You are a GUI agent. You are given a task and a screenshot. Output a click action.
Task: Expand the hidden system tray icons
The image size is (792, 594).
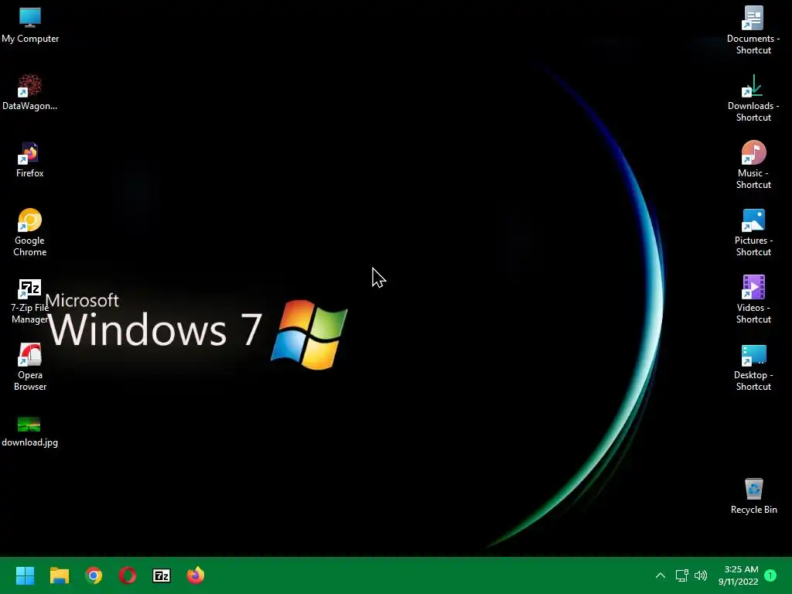pyautogui.click(x=661, y=575)
